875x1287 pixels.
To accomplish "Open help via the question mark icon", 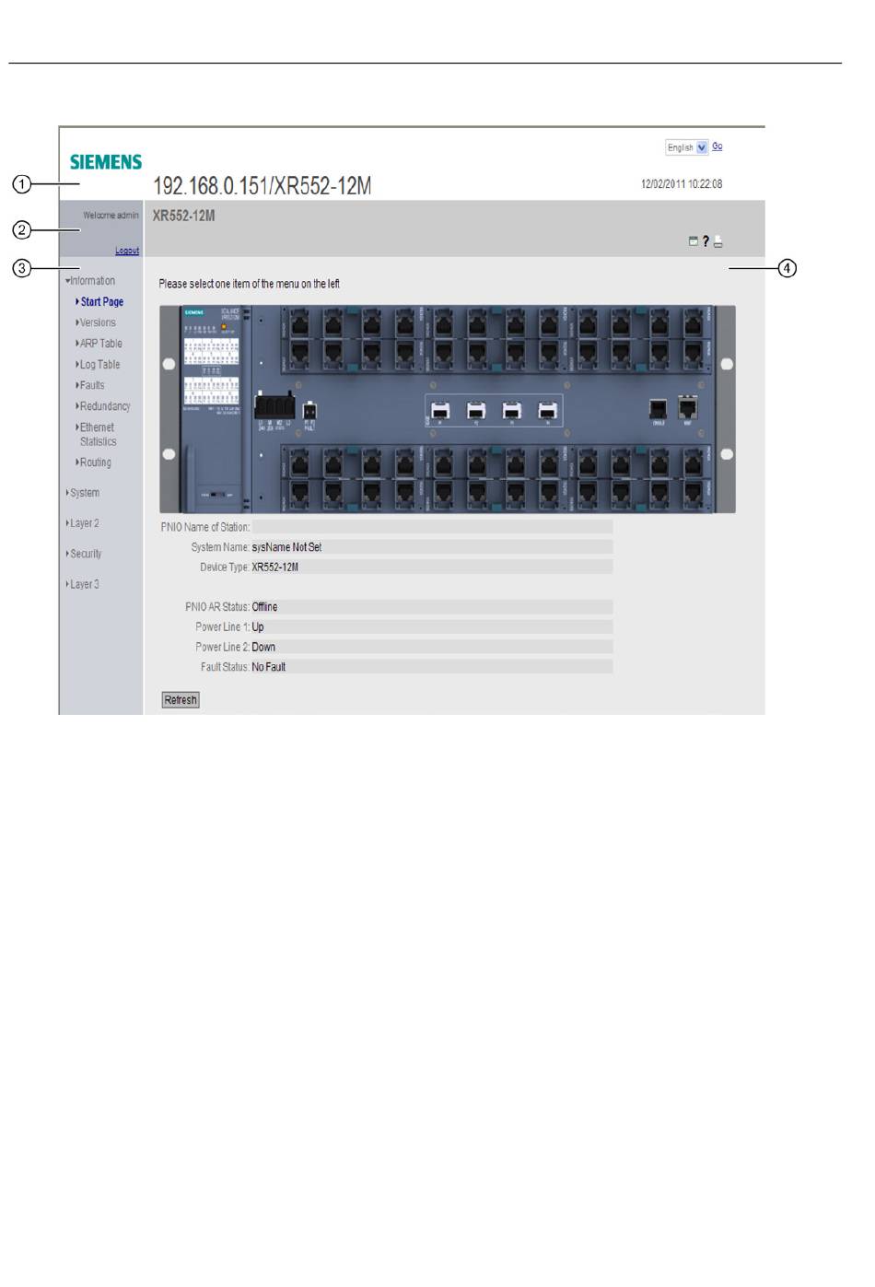I will click(706, 241).
